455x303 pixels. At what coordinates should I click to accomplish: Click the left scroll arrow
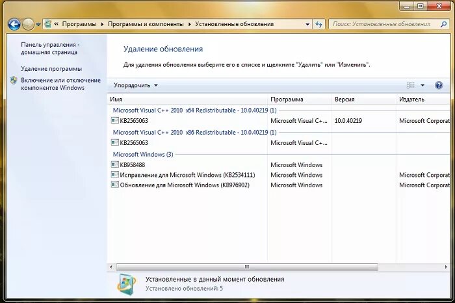(111, 267)
